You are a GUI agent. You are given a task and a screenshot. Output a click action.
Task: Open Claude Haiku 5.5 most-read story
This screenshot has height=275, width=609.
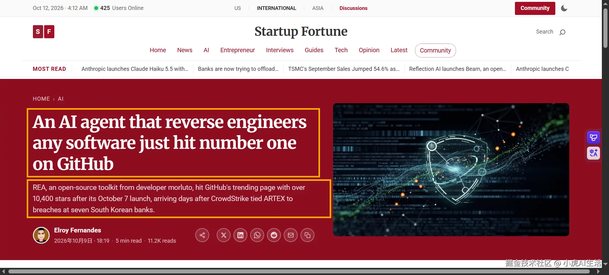point(135,69)
